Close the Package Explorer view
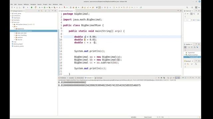 pos(24,11)
